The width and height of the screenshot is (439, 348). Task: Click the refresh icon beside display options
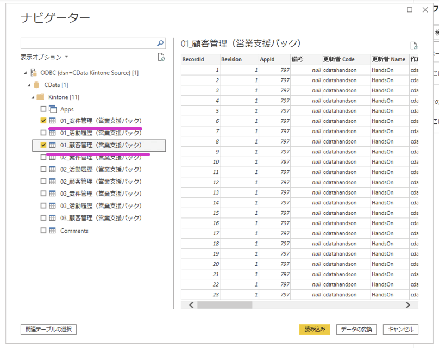click(161, 57)
